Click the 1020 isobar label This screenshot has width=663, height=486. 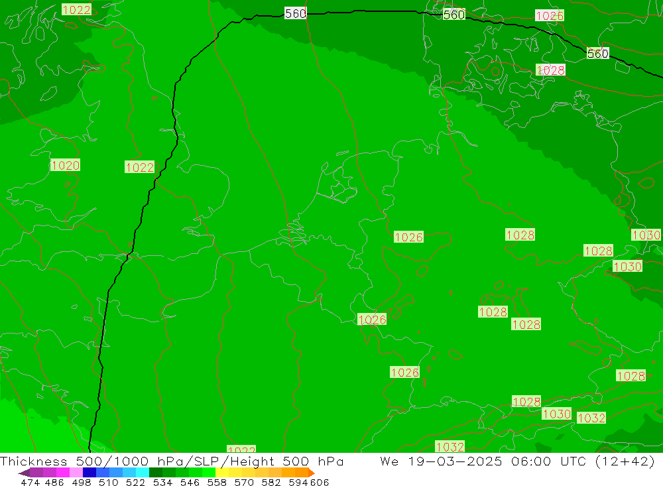[x=65, y=165]
